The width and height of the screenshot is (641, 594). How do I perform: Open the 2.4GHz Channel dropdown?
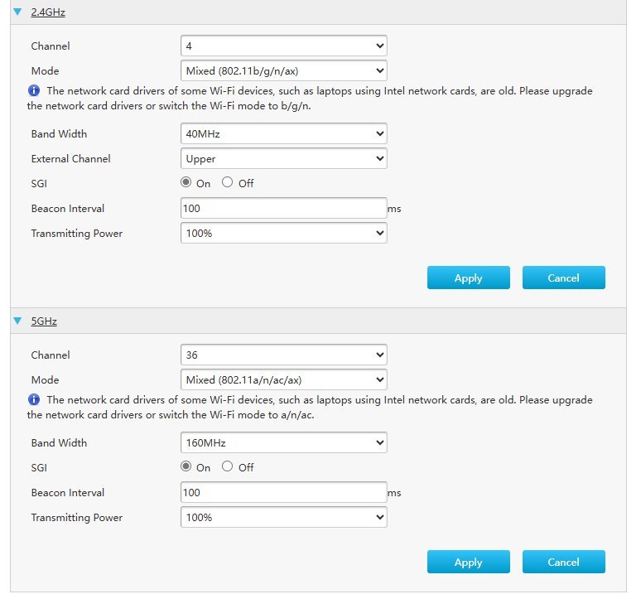click(x=283, y=46)
